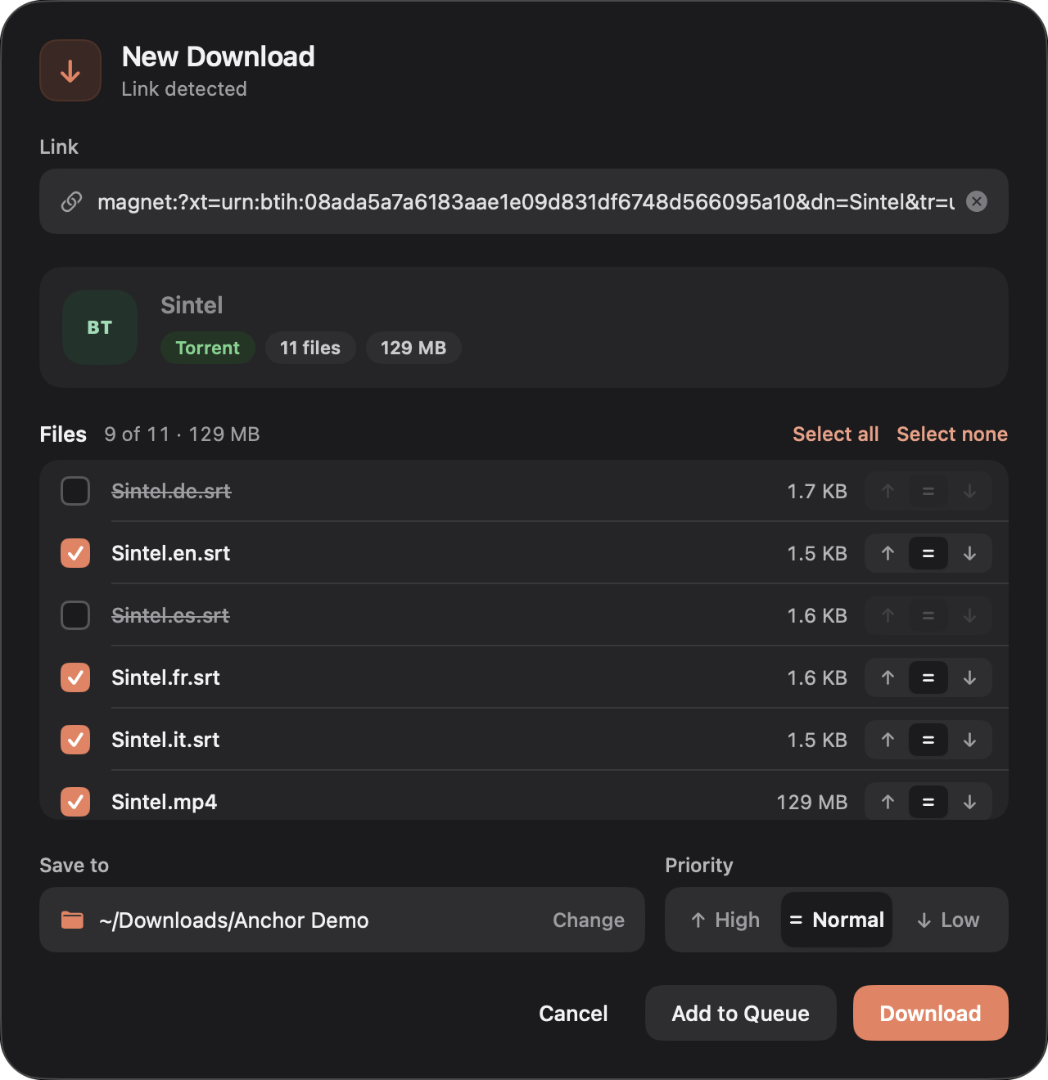
Task: Uncheck the Sintel.it.srt checkbox
Action: point(75,740)
